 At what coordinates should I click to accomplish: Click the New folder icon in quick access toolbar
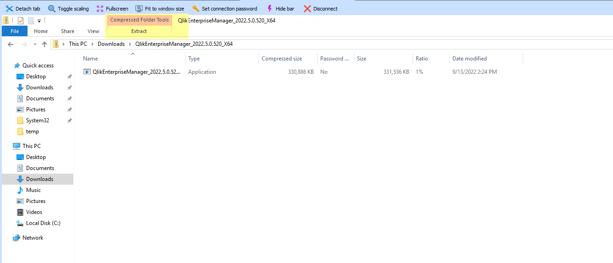[31, 21]
